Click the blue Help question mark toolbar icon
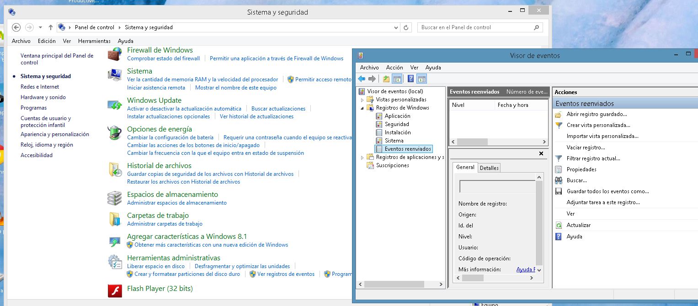 410,79
